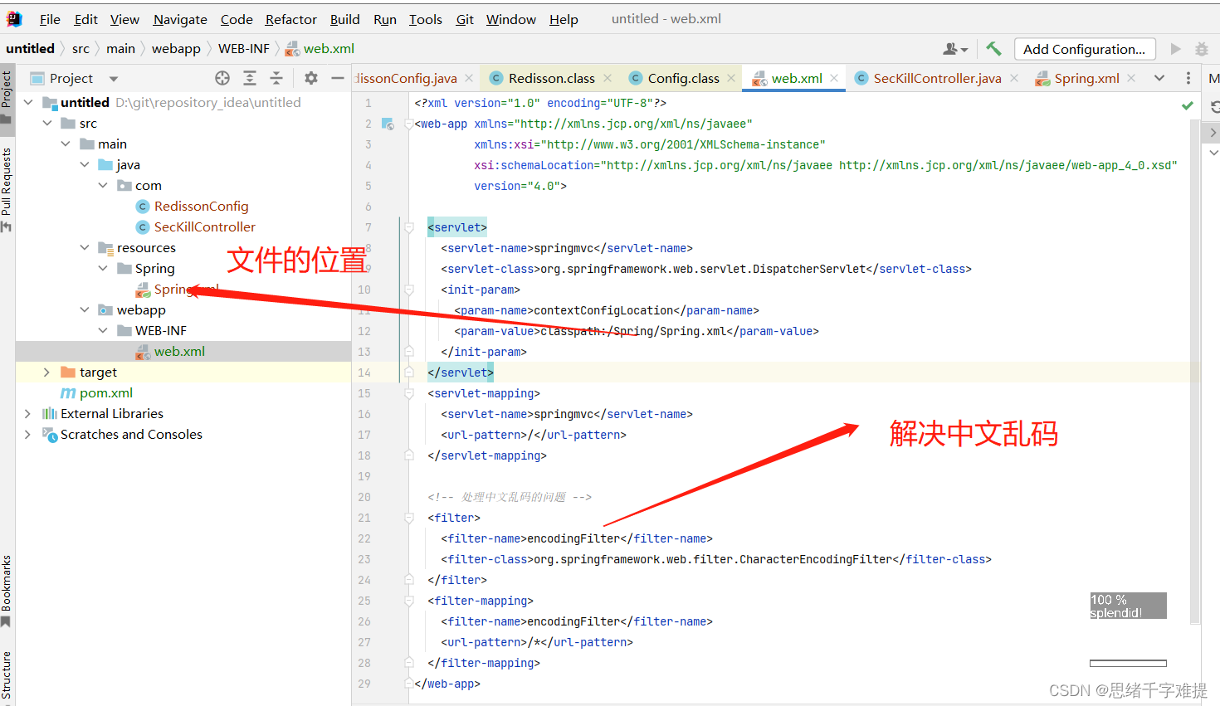Open the Pull Requests tool window
Screen dimensions: 1220x706
pyautogui.click(x=7, y=189)
